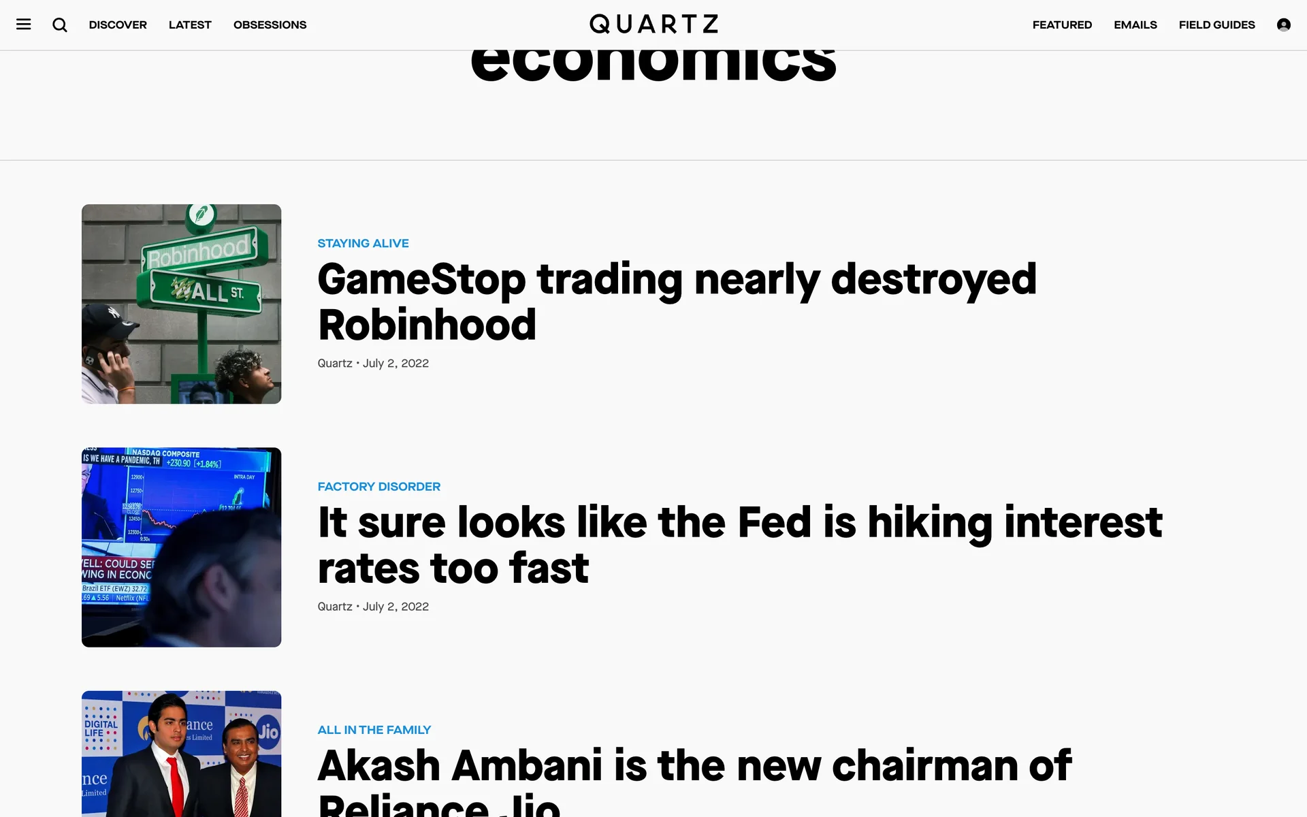Click the Factory Disorder category label
The image size is (1307, 817).
point(378,486)
